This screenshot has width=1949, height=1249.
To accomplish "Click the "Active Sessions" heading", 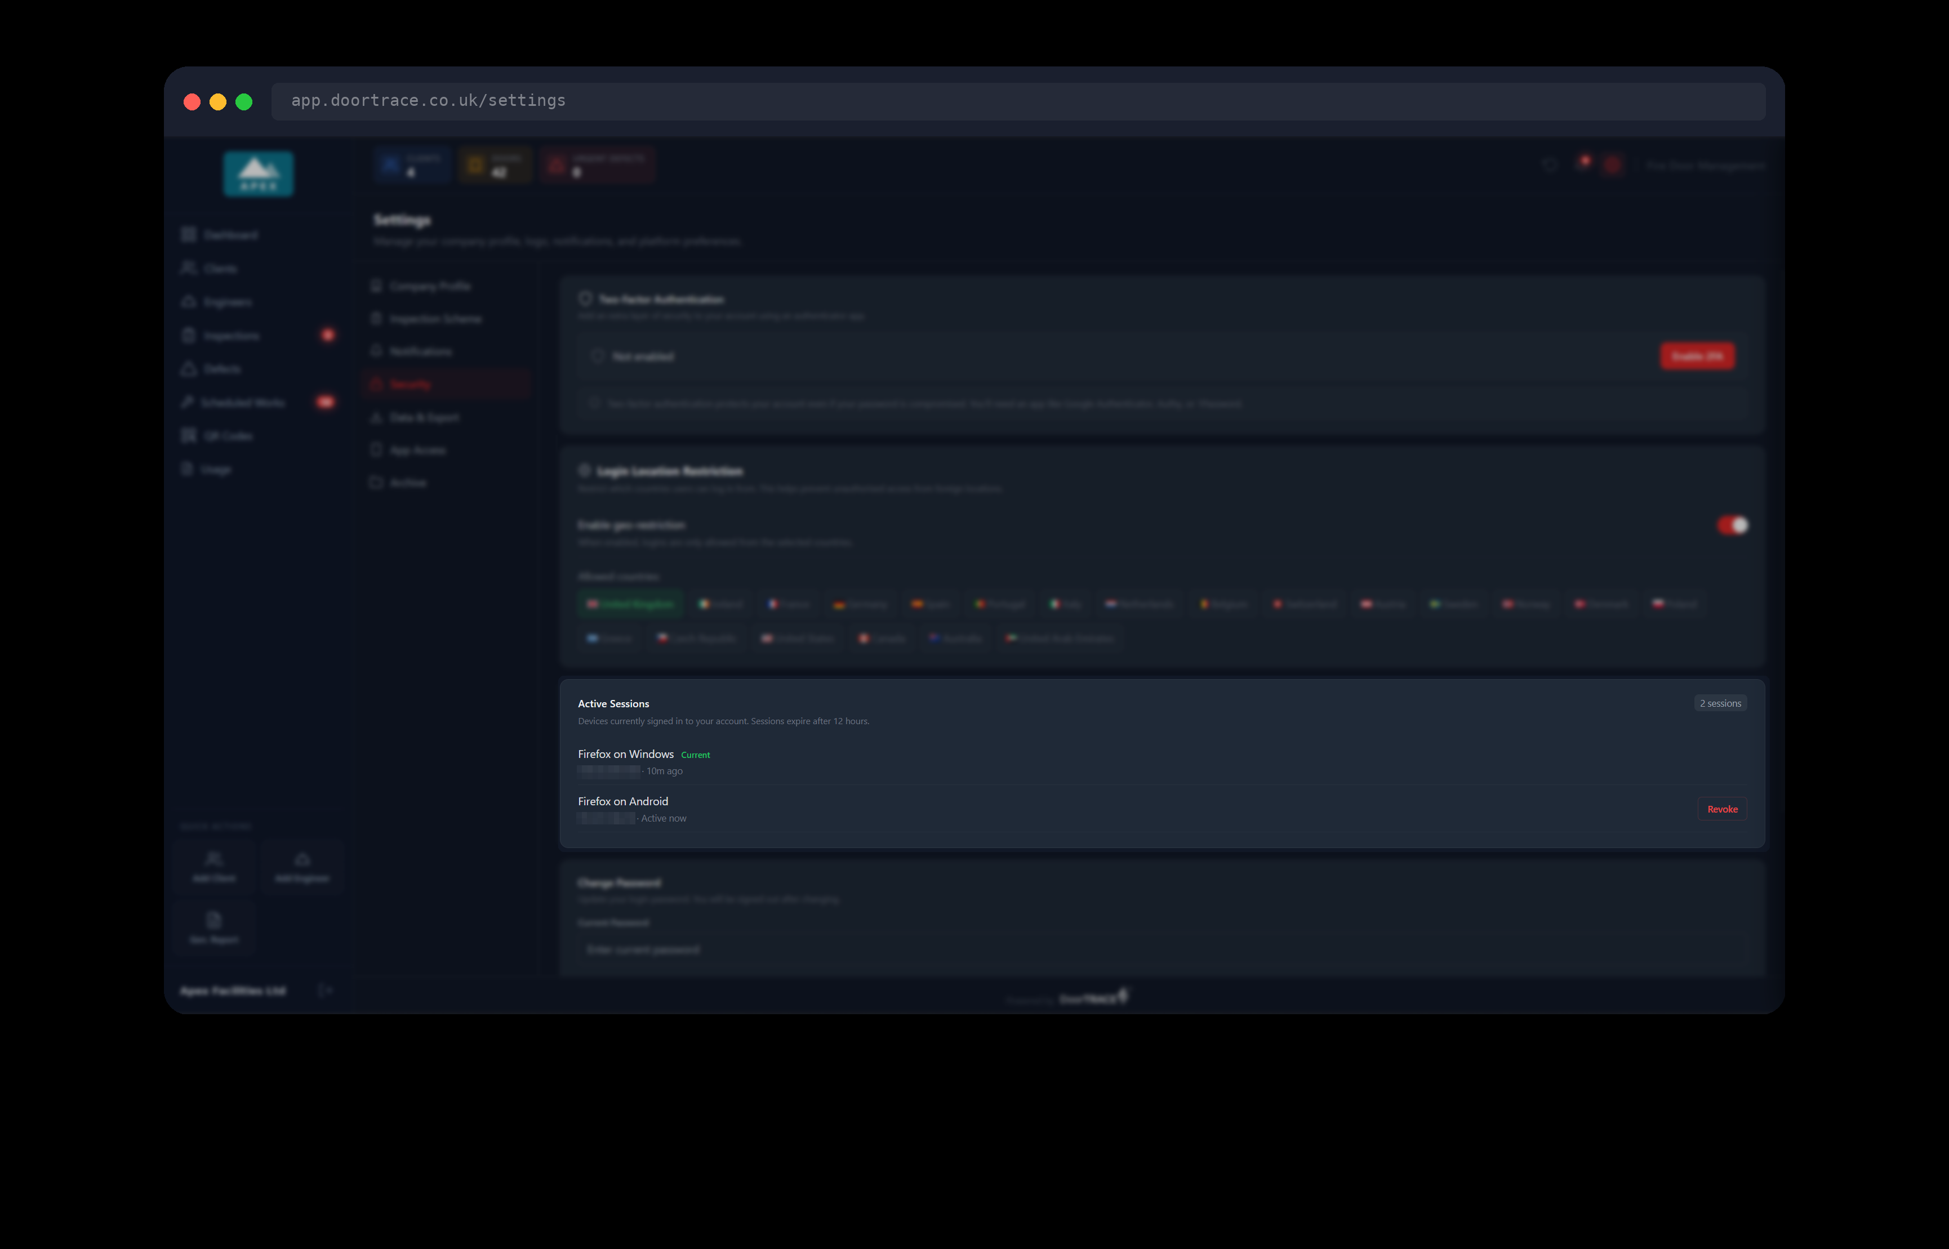I will (x=613, y=704).
